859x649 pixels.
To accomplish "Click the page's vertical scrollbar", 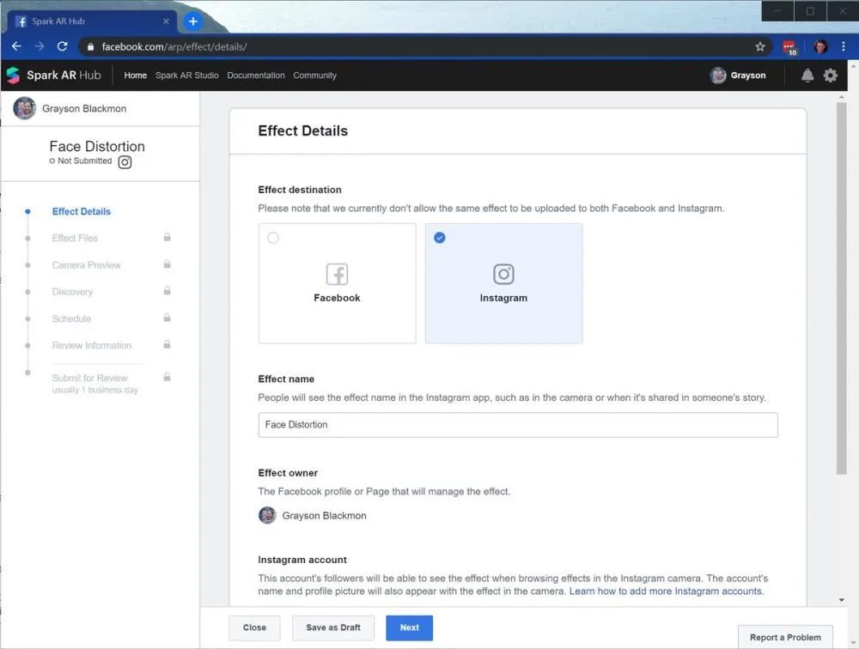I will click(842, 283).
